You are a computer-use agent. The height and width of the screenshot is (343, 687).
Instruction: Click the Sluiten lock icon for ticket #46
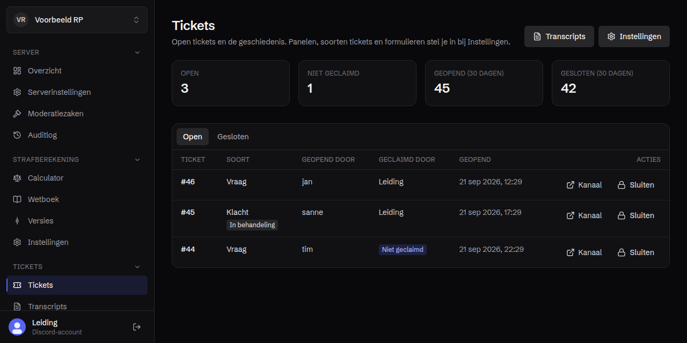(x=622, y=185)
